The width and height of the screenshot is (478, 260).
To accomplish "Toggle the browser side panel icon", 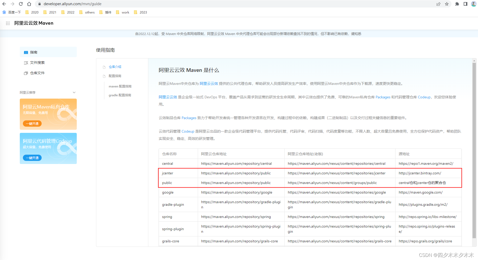I will [466, 4].
